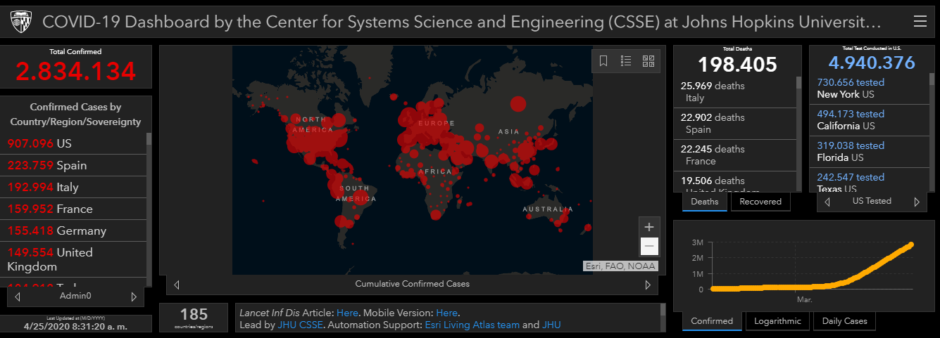The height and width of the screenshot is (338, 940).
Task: Click the last updated date 4/25/2020
Action: click(76, 326)
